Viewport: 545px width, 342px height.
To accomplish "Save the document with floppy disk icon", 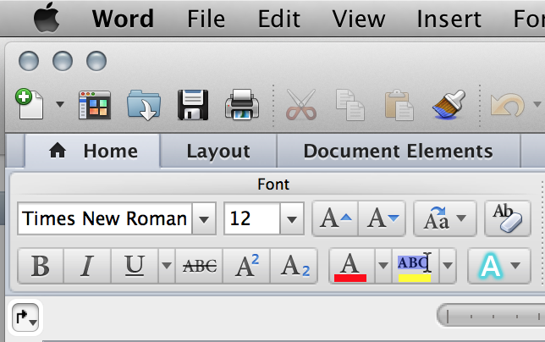I will [193, 105].
